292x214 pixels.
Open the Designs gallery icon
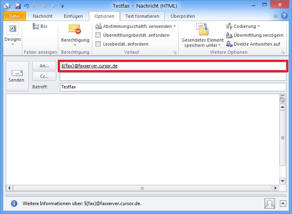click(x=13, y=29)
